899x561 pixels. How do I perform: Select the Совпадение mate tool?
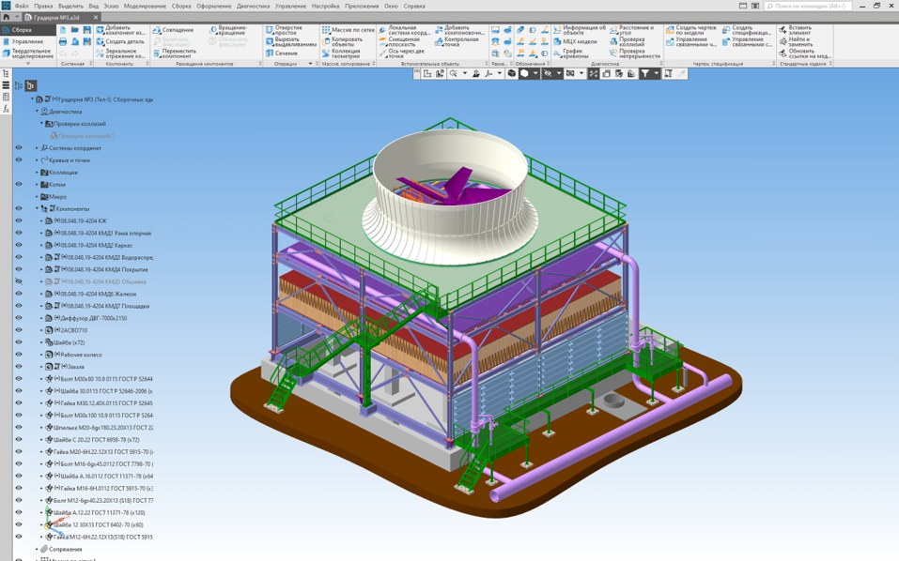[176, 30]
